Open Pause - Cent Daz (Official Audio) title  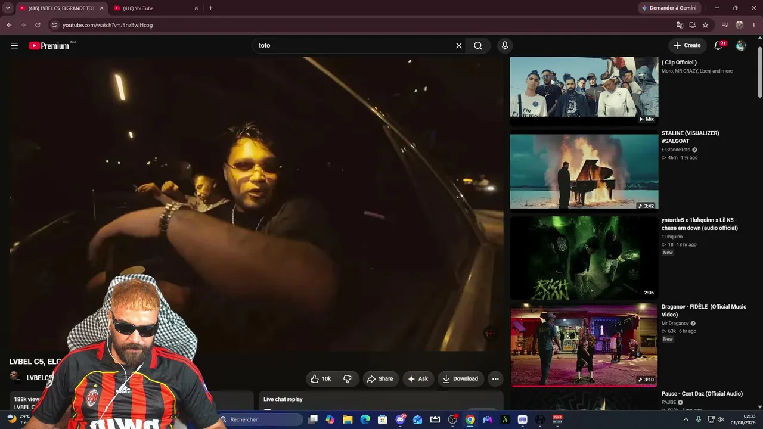702,394
